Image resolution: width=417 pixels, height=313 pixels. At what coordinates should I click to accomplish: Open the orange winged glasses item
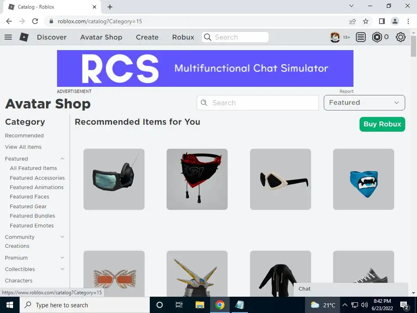click(x=114, y=273)
